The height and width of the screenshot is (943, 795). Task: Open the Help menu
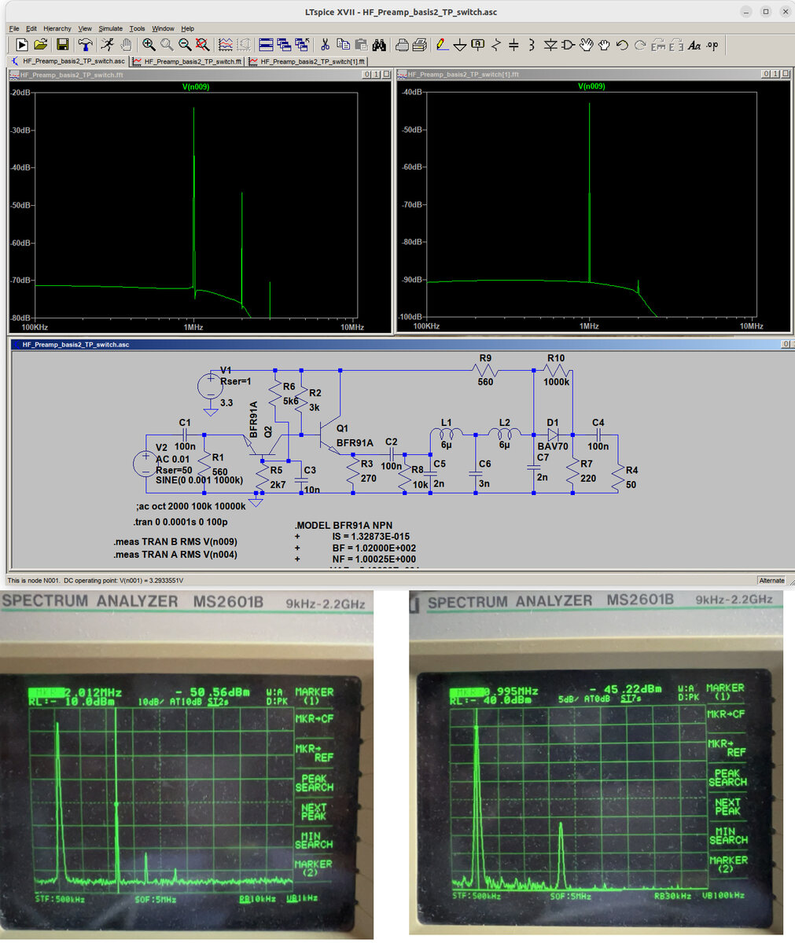click(188, 28)
